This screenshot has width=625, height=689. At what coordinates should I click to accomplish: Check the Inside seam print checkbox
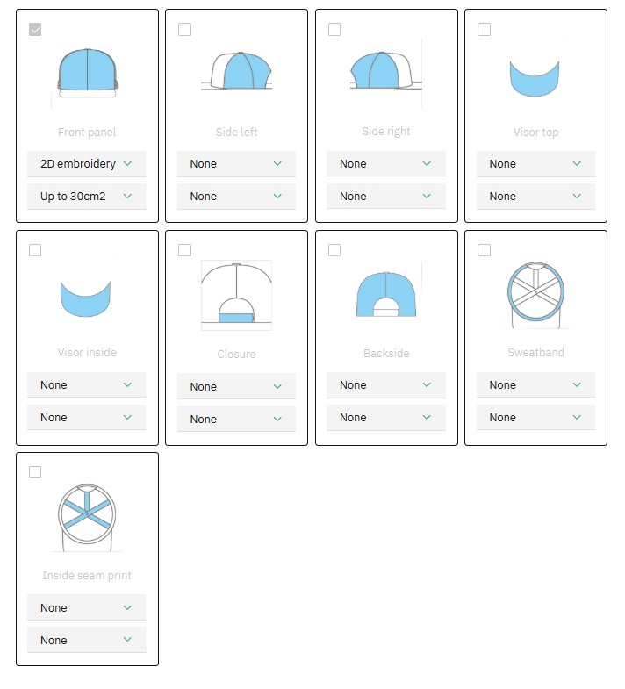point(35,472)
